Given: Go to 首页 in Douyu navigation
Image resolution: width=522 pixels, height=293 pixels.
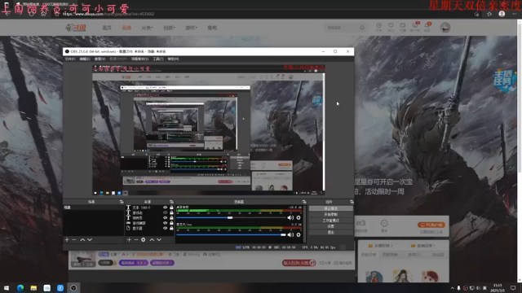Looking at the screenshot, I should pos(107,28).
